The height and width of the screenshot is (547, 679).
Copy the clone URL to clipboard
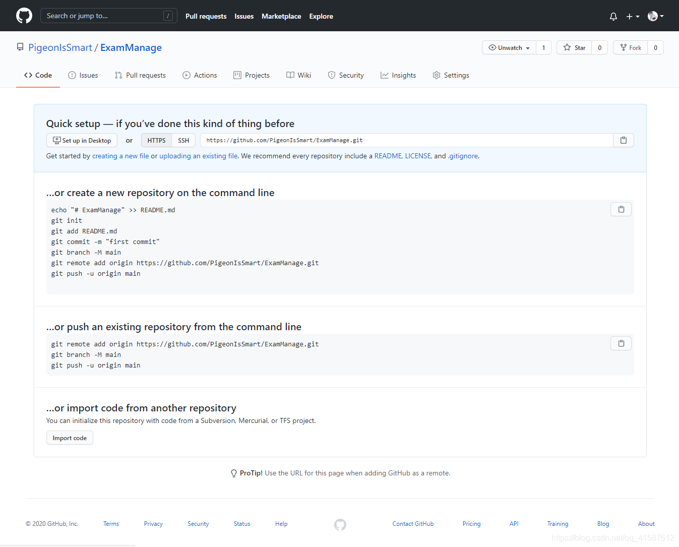(x=624, y=140)
